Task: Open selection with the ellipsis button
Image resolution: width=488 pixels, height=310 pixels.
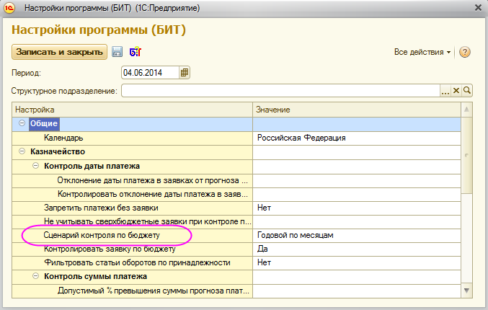Action: (x=445, y=91)
